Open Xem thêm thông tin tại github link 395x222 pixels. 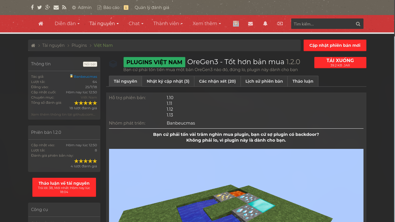[x=63, y=114]
